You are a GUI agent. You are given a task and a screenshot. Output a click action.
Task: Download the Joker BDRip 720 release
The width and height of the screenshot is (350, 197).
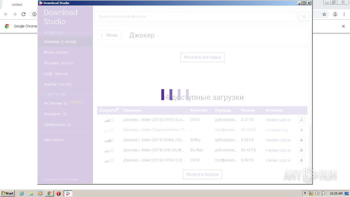(301, 140)
